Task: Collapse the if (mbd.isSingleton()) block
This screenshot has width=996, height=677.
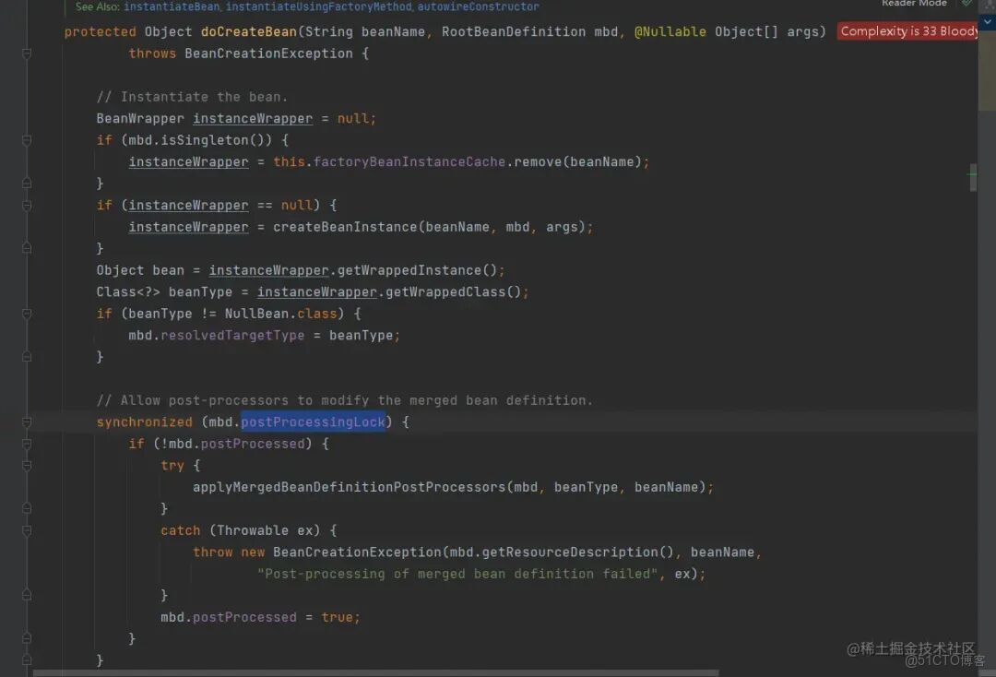Action: point(27,140)
